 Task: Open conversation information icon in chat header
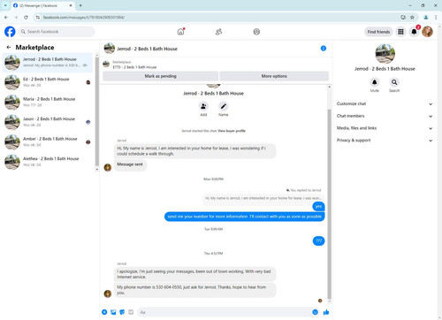coord(324,49)
